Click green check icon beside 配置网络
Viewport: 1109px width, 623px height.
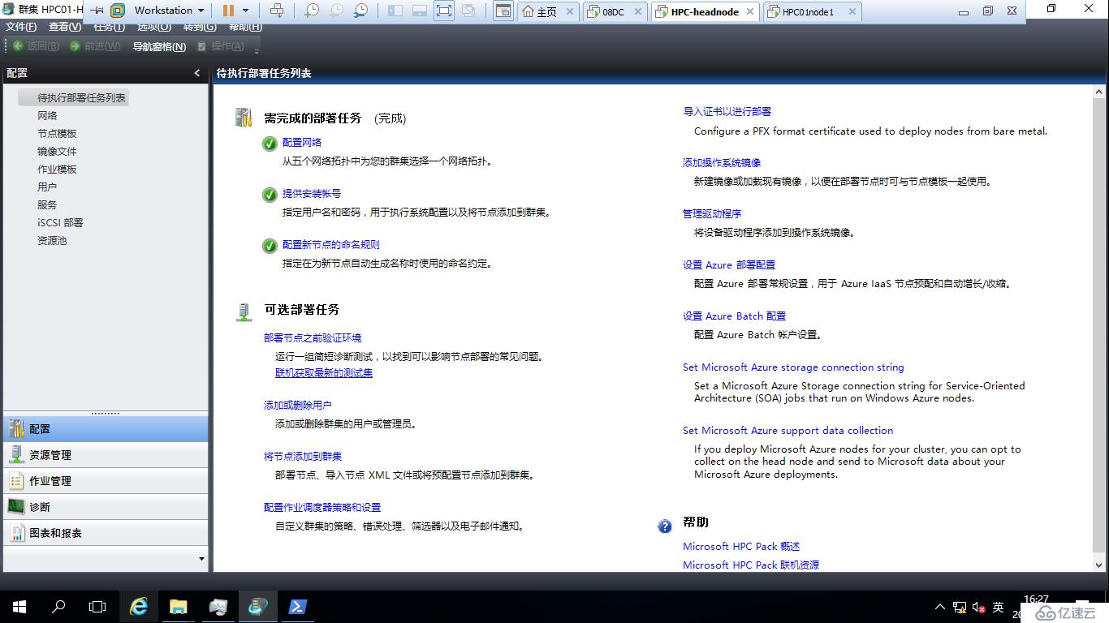click(270, 144)
